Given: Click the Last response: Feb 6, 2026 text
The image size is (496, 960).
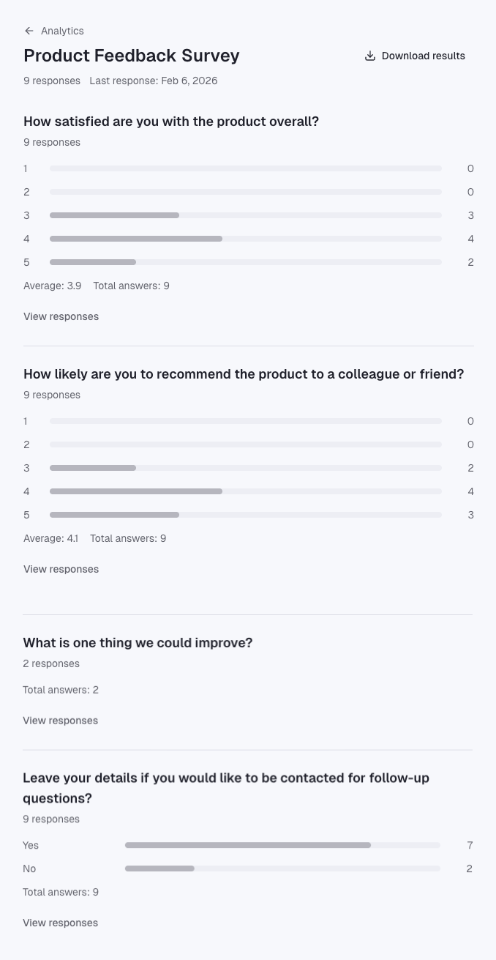Looking at the screenshot, I should click(x=154, y=81).
